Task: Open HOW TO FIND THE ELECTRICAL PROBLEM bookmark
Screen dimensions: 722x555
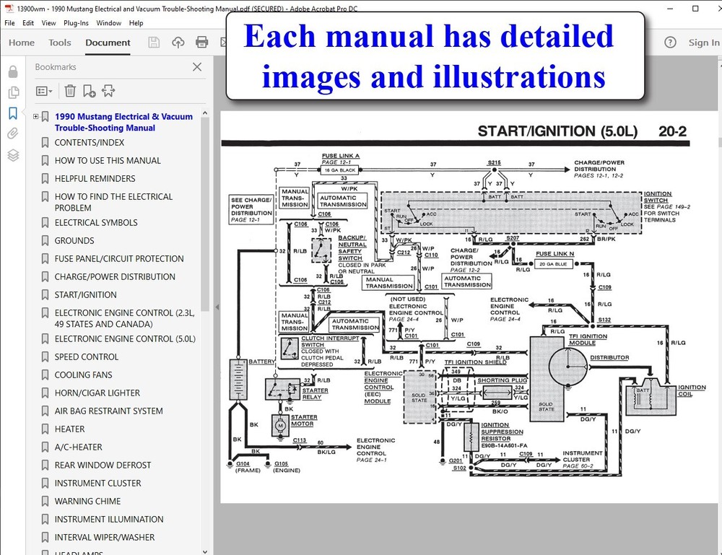Action: coord(113,202)
